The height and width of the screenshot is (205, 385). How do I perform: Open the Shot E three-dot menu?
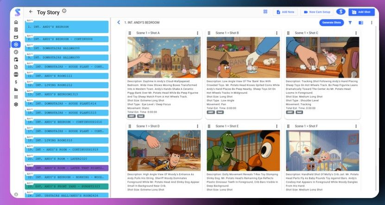277,126
